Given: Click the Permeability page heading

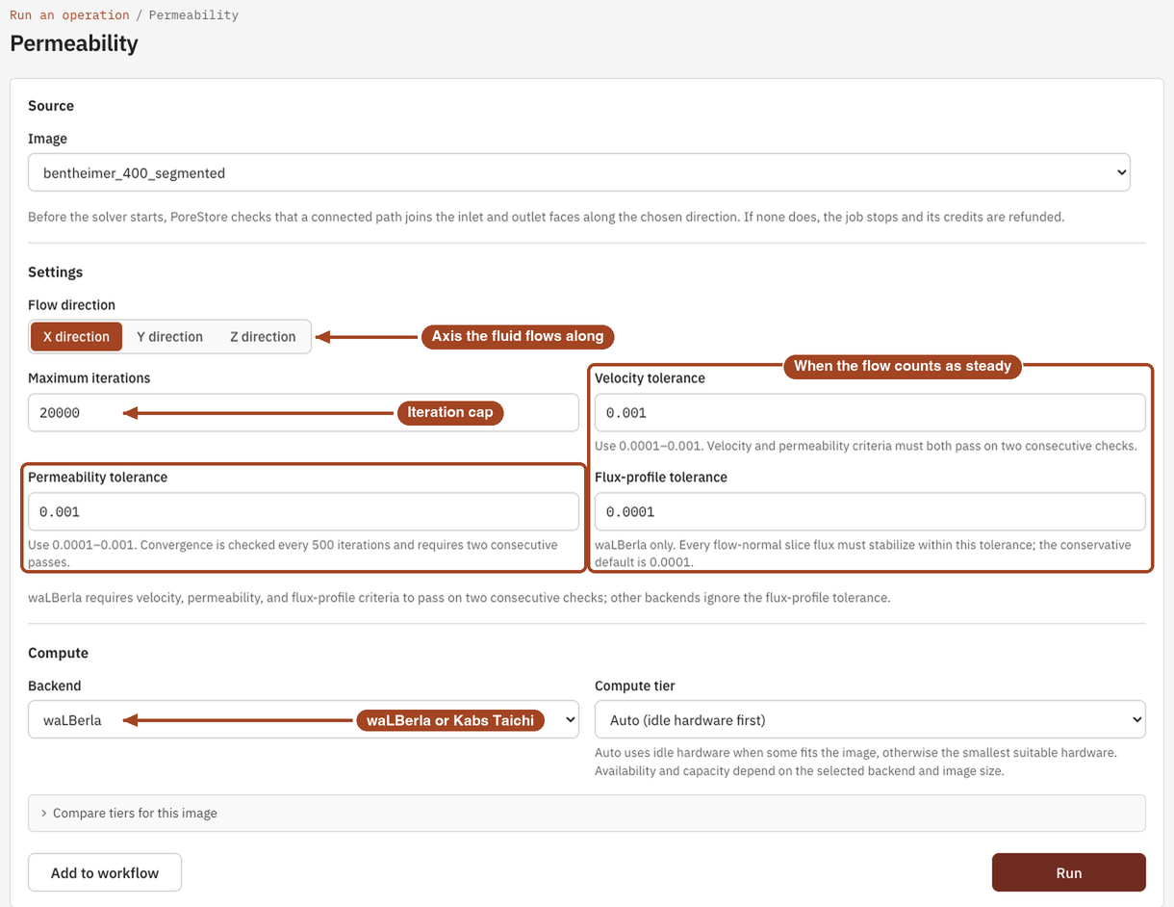Looking at the screenshot, I should (74, 44).
